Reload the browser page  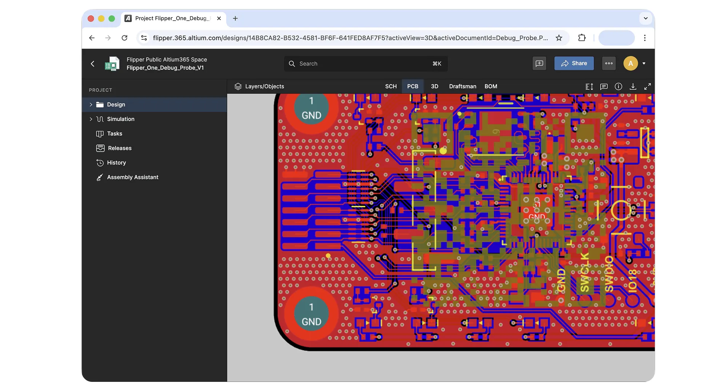pos(124,38)
